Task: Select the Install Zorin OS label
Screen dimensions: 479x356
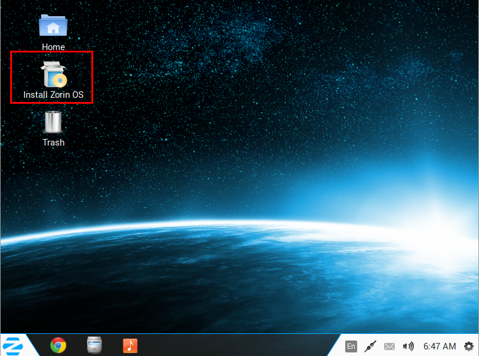Action: tap(54, 95)
